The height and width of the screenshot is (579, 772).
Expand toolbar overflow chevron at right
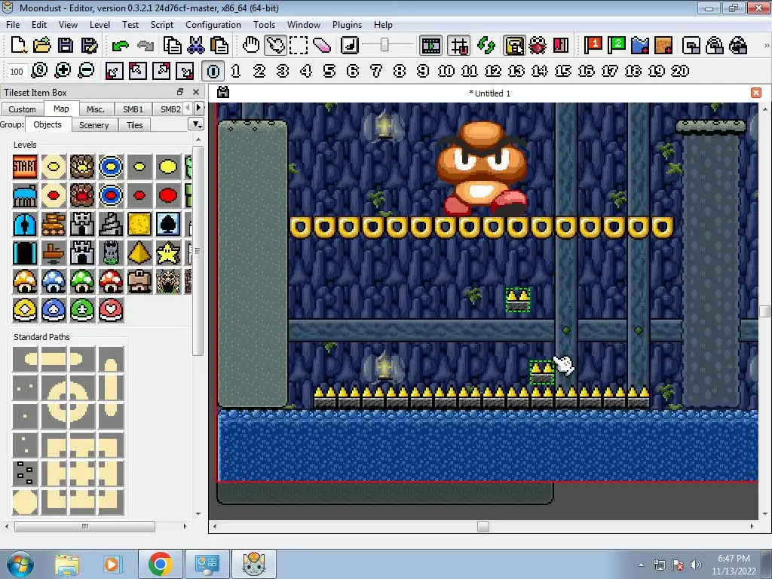click(766, 45)
